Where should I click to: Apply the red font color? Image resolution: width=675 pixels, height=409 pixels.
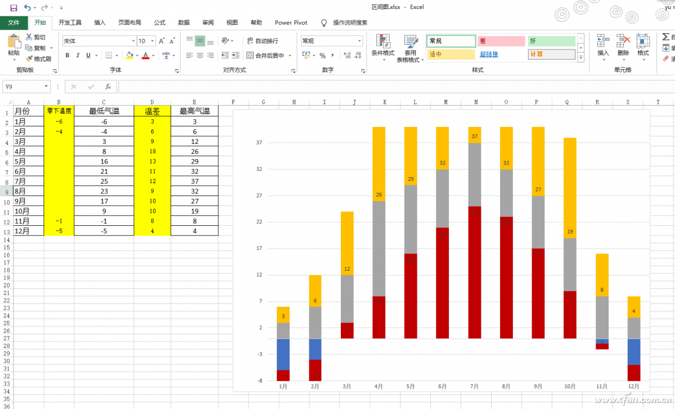[x=146, y=56]
